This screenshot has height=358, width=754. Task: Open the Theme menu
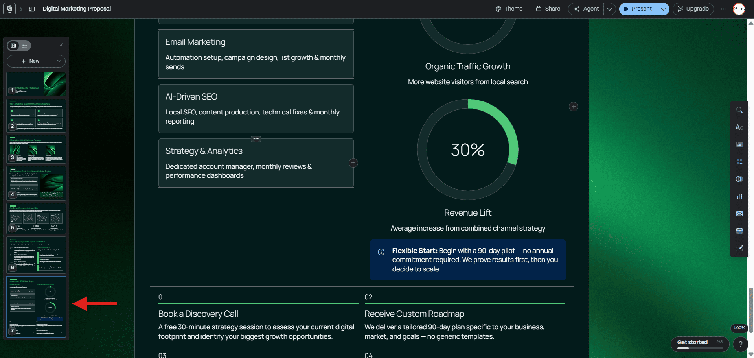pos(509,9)
